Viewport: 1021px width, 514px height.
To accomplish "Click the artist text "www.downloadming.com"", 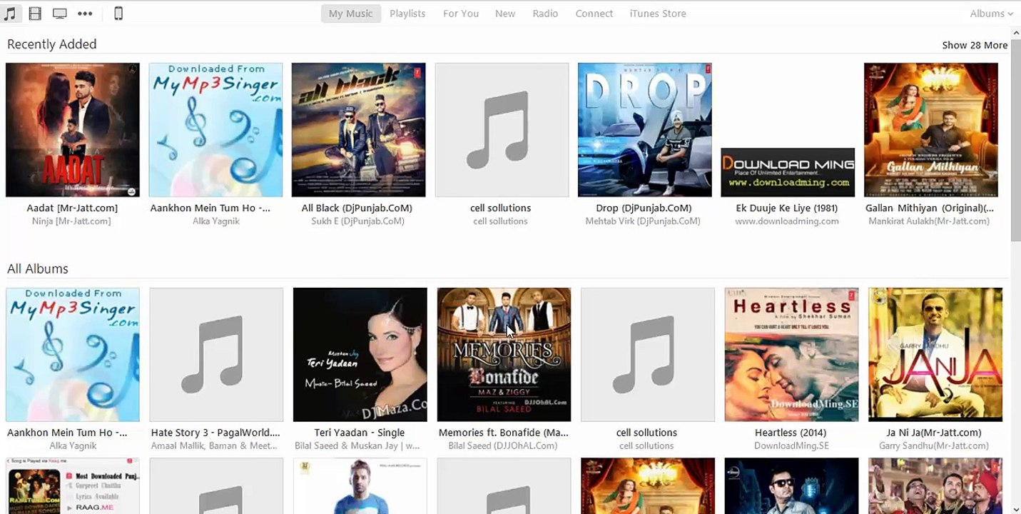I will point(787,221).
